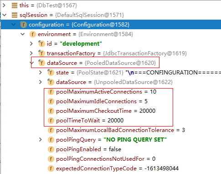Image resolution: width=221 pixels, height=174 pixels.
Task: Click the poolMaximumActiveConnections field icon
Action: click(x=51, y=92)
